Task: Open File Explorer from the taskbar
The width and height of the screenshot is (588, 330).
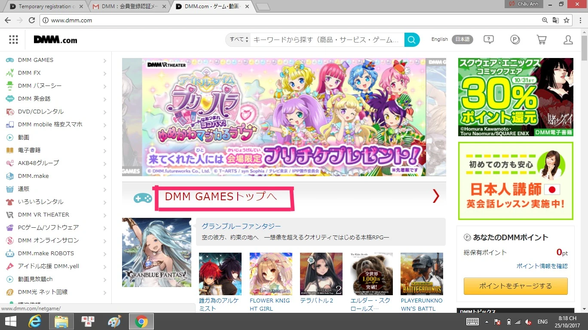Action: point(61,321)
